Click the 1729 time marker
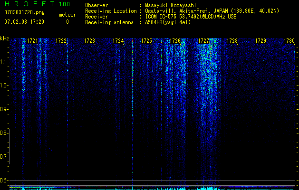The image size is (299, 190). tap(260, 41)
